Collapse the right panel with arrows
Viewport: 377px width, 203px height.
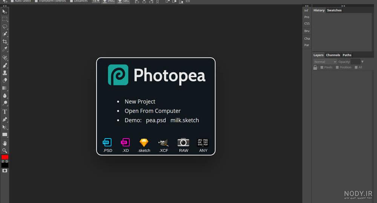coord(343,6)
